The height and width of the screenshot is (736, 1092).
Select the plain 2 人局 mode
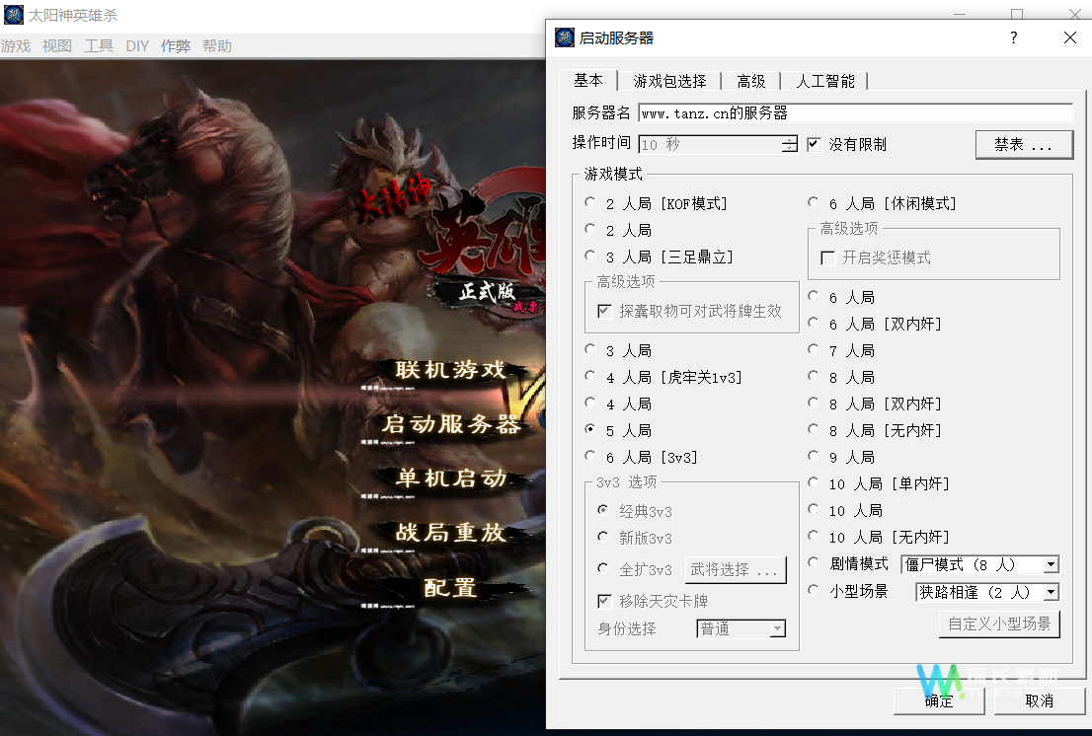590,229
